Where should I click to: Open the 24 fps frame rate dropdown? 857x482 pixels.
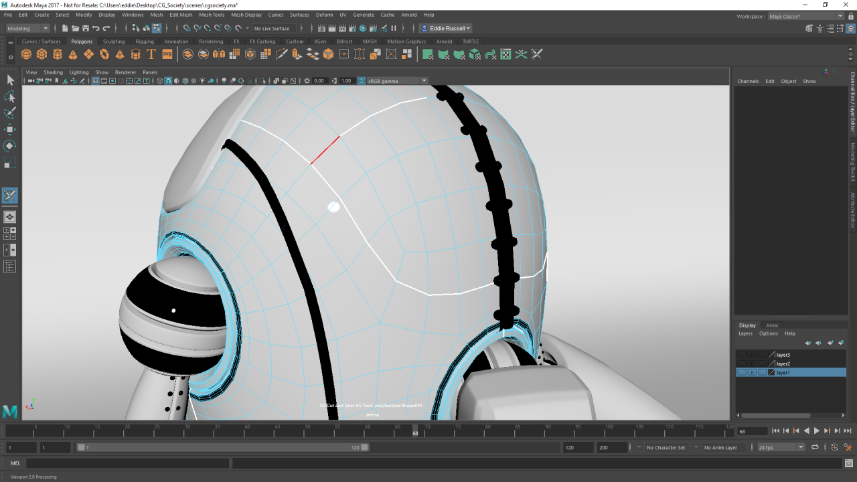pos(781,447)
